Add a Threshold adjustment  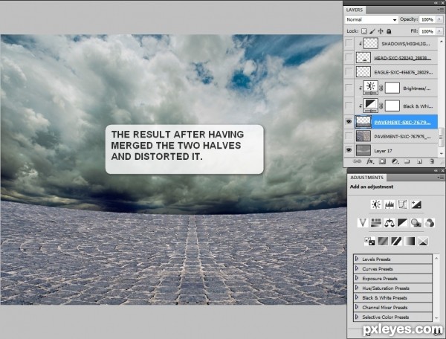click(396, 241)
